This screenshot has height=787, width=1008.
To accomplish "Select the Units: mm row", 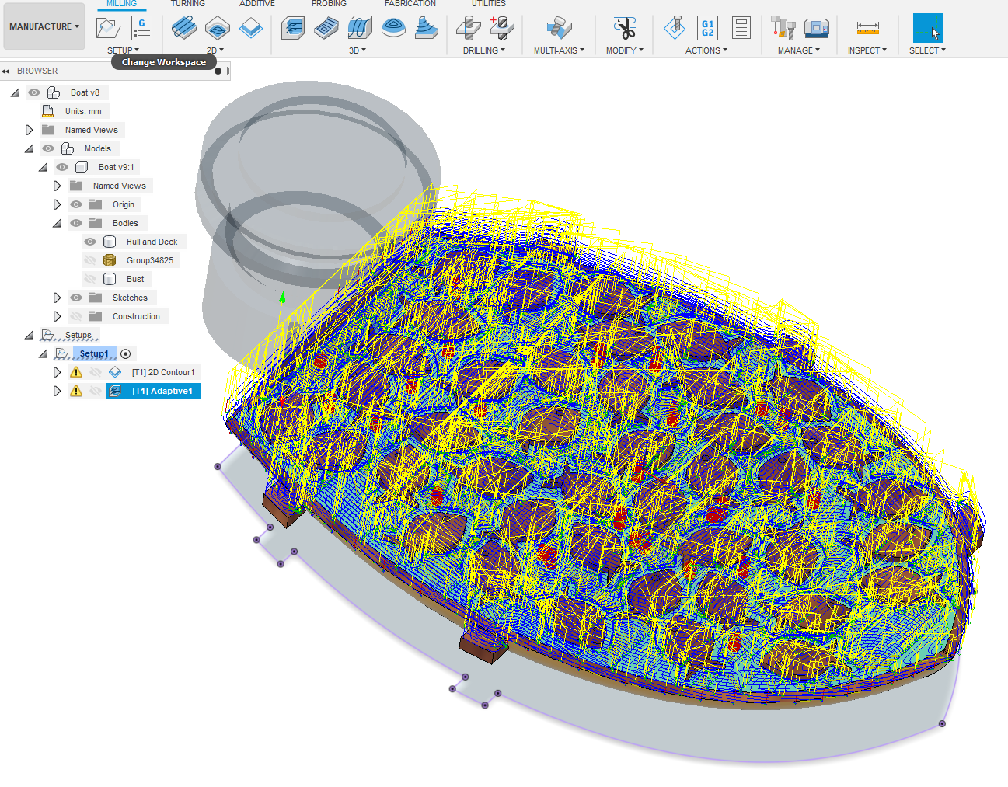I will 83,111.
